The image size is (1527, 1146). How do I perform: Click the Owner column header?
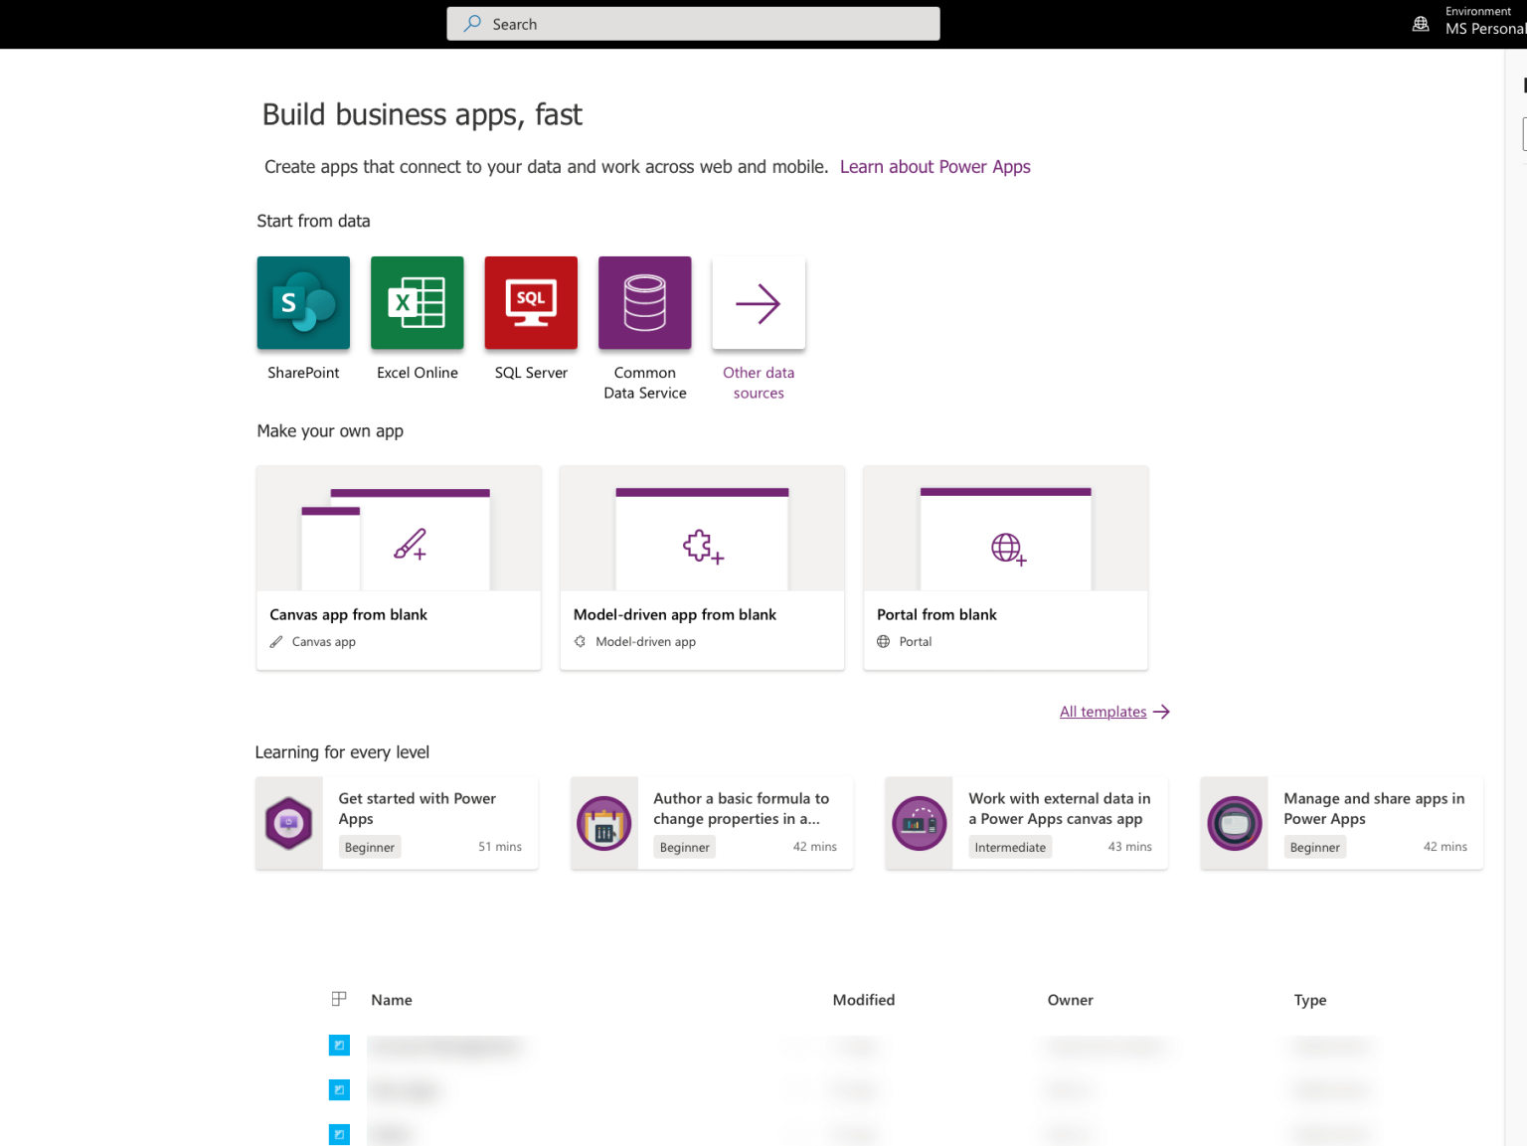click(1071, 1000)
